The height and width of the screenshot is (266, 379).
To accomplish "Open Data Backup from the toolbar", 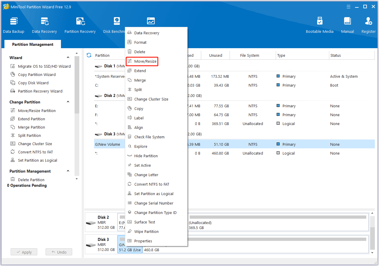I will pyautogui.click(x=14, y=25).
